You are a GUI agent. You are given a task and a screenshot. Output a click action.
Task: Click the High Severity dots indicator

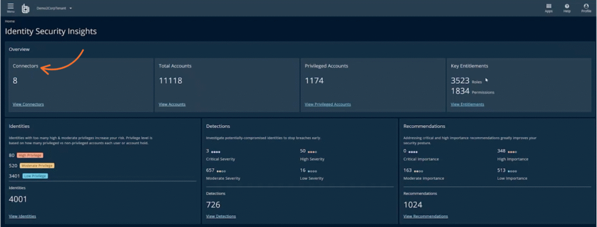pyautogui.click(x=312, y=152)
